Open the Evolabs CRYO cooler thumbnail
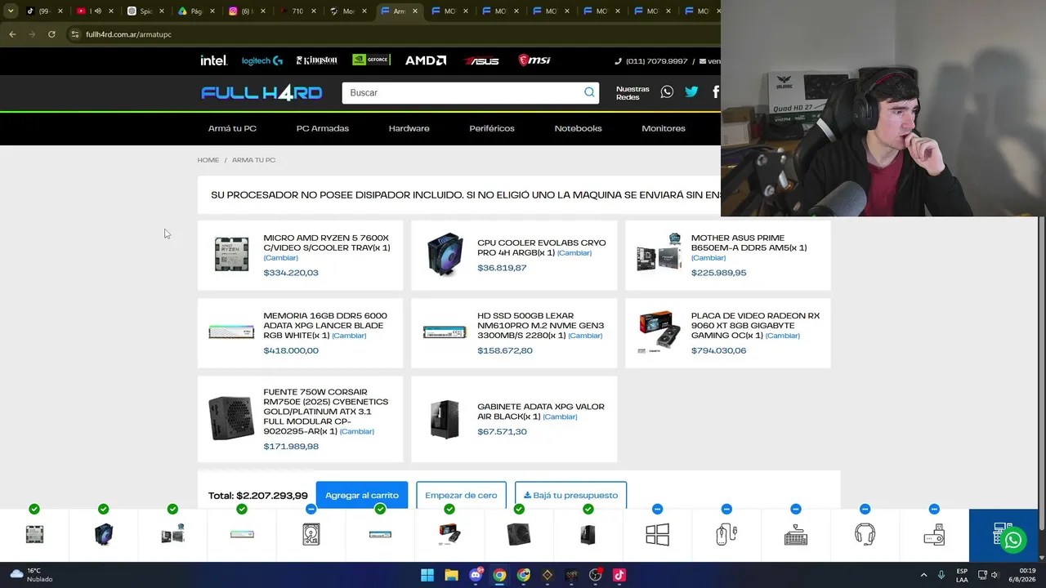This screenshot has width=1046, height=588. 445,254
